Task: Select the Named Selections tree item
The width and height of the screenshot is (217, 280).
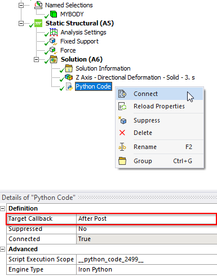Action: point(69,5)
